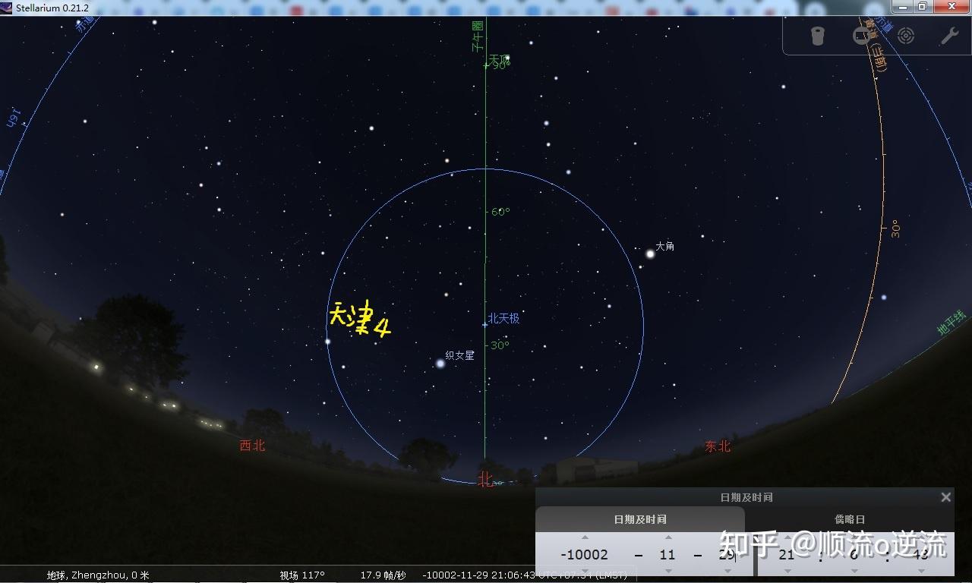Image resolution: width=972 pixels, height=583 pixels.
Task: Click the month field showing 11
Action: [667, 555]
